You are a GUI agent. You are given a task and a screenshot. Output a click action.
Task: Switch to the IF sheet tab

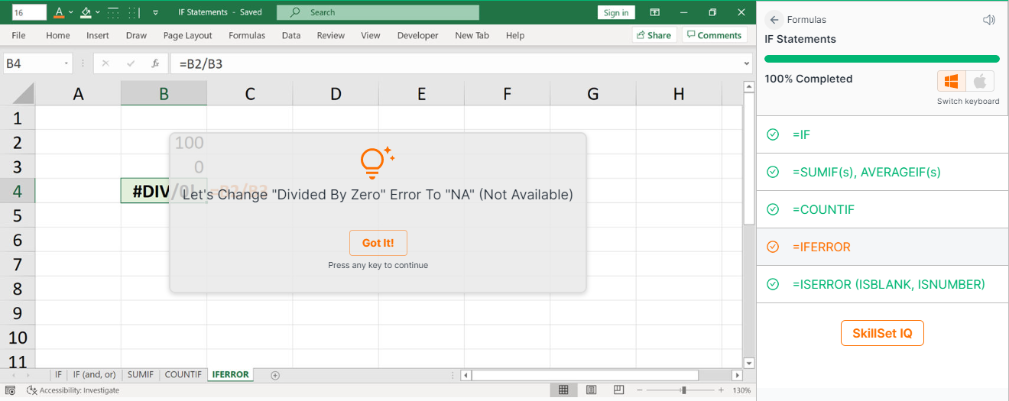(58, 375)
